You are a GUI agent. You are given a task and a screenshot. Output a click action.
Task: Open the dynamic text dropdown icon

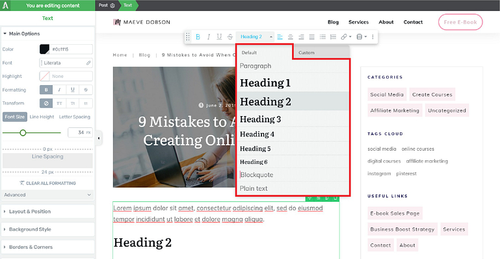coord(362,37)
